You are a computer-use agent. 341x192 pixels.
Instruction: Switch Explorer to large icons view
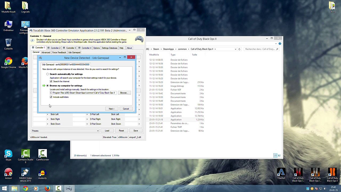(x=279, y=155)
